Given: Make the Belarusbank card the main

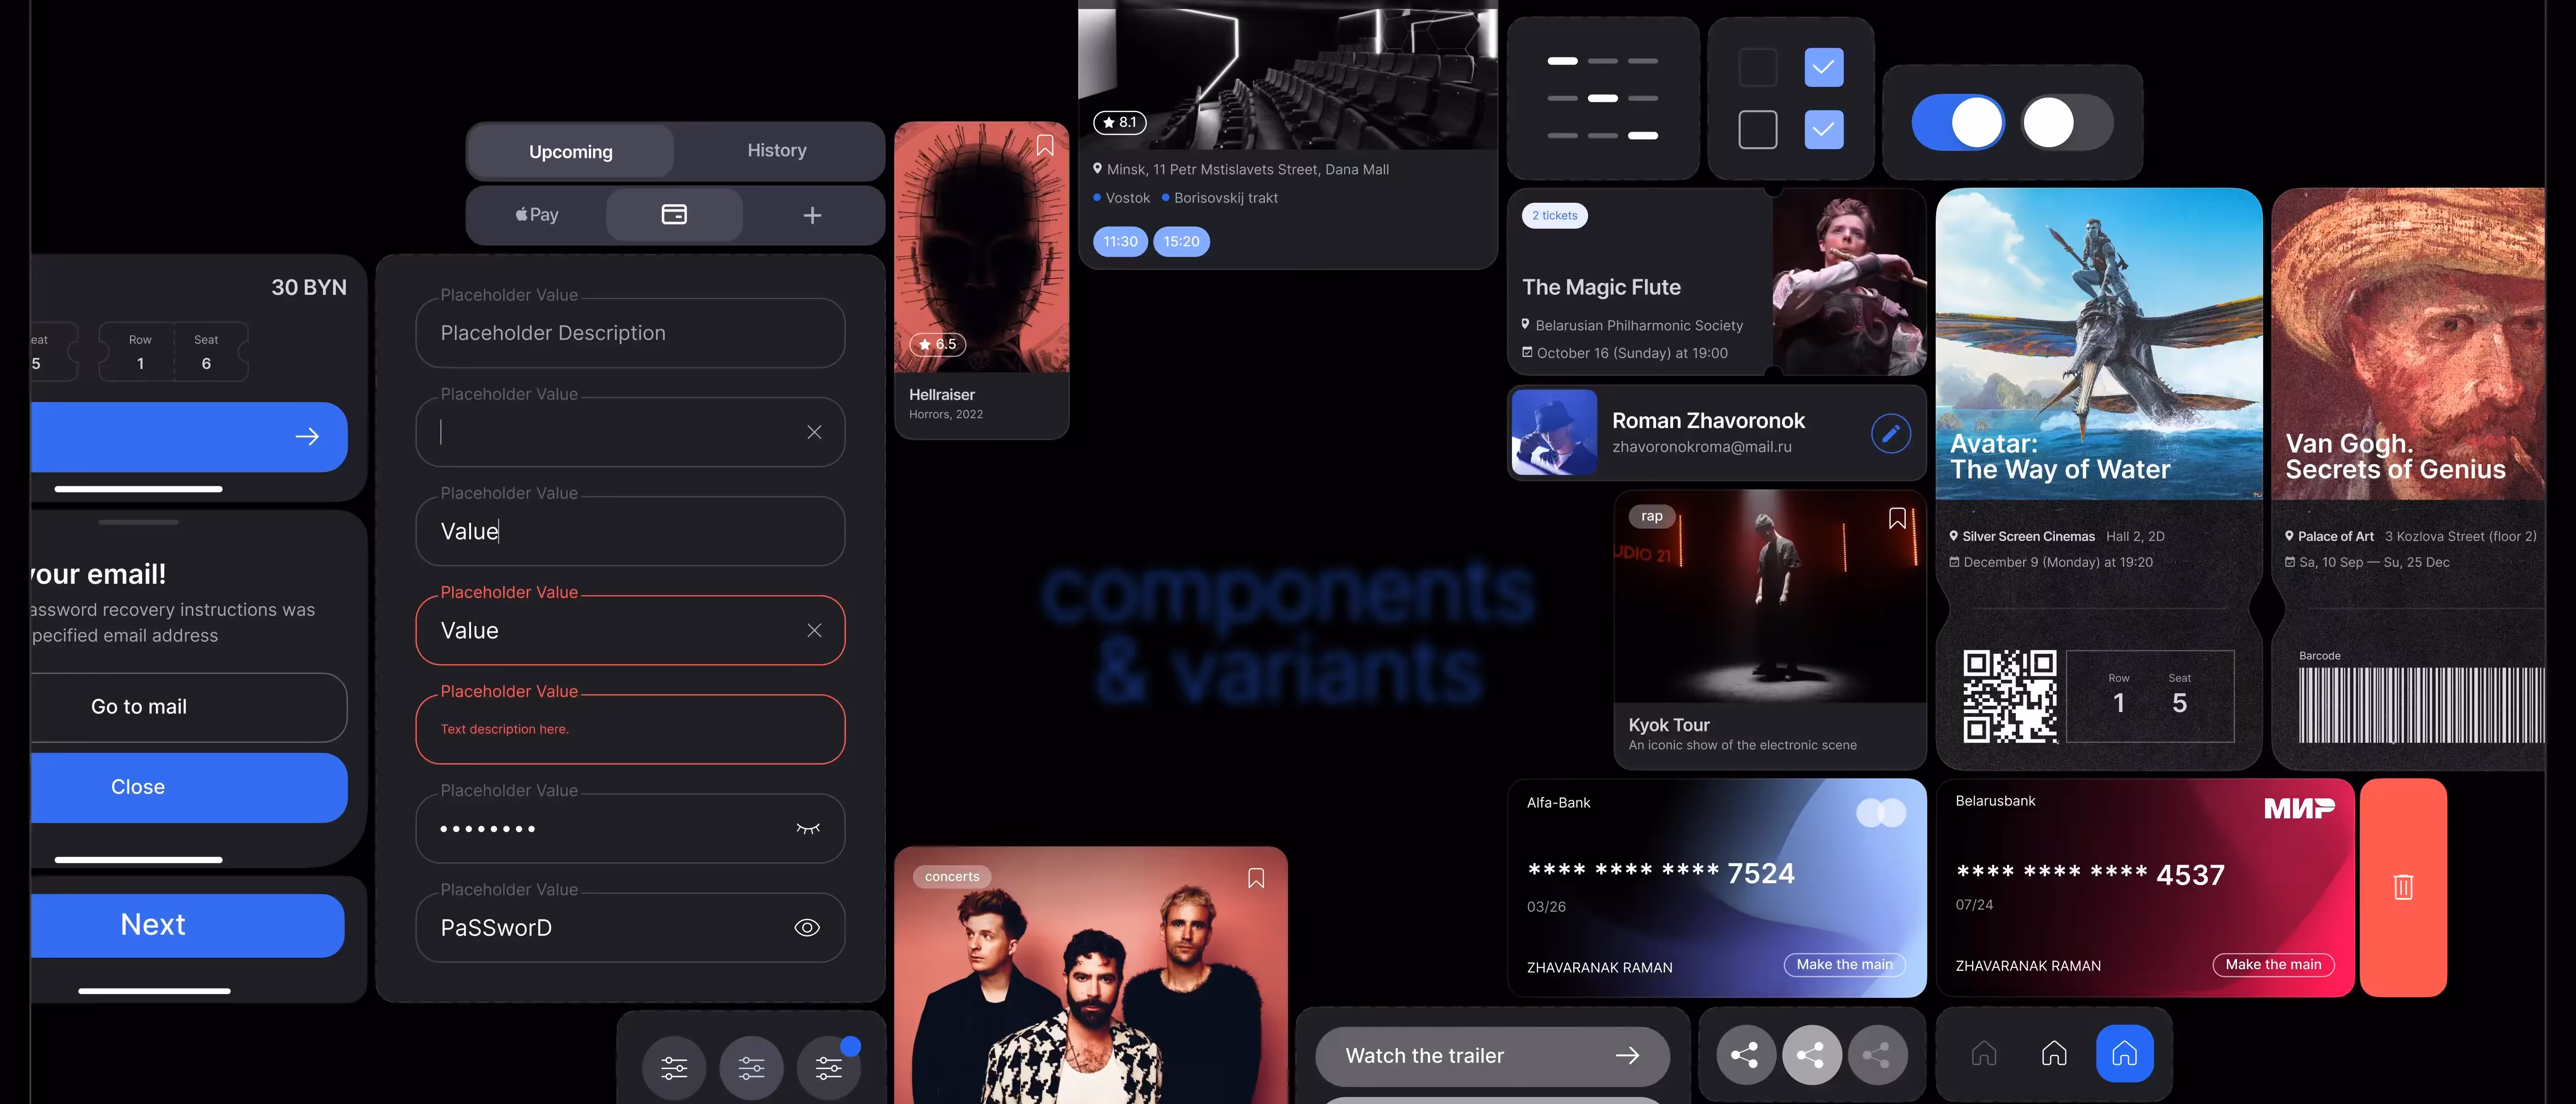Looking at the screenshot, I should pos(2273,965).
